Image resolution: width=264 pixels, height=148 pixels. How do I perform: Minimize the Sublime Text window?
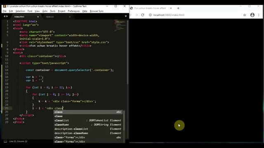tap(107, 6)
